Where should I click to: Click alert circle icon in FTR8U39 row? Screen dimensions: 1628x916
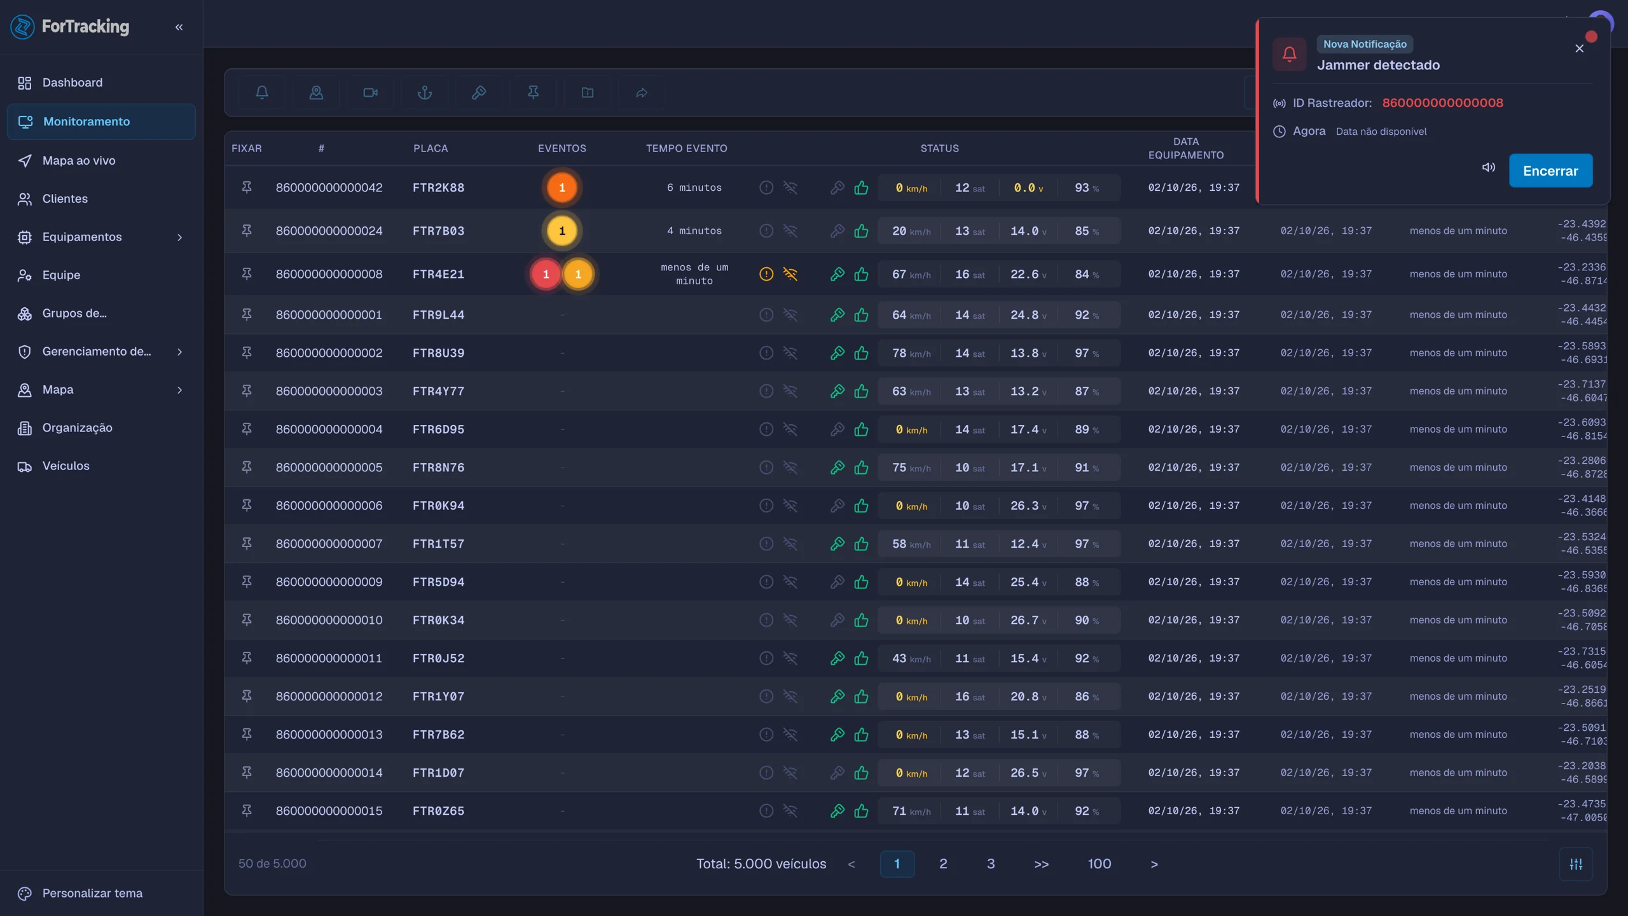(x=766, y=353)
